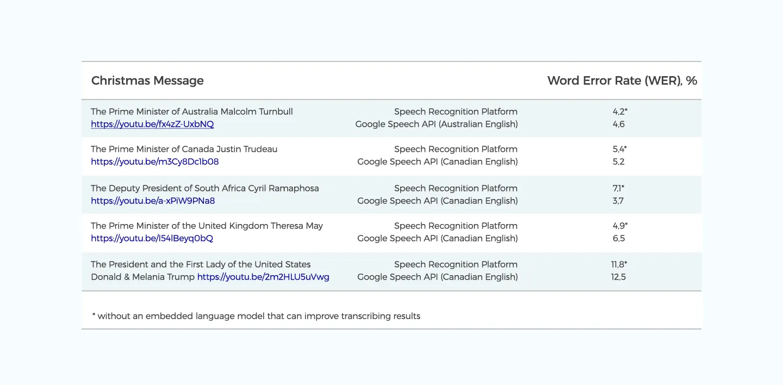Image resolution: width=783 pixels, height=385 pixels.
Task: Click the WER value 4,9*
Action: pos(620,226)
